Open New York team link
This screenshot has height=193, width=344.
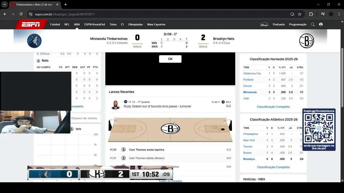tap(249, 140)
